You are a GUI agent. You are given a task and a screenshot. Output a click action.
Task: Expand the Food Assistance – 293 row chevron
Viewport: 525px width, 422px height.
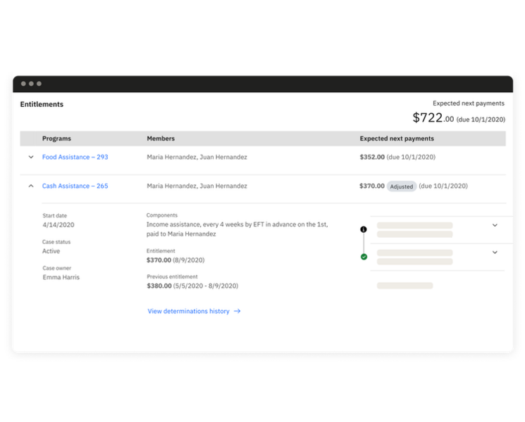(x=31, y=157)
